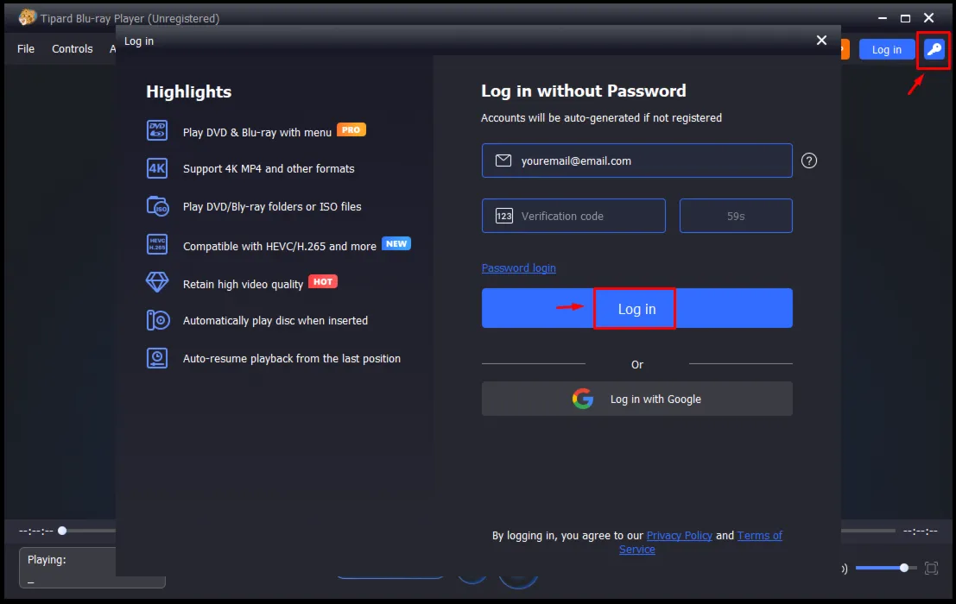This screenshot has width=956, height=604.
Task: Click the 59s resend countdown button
Action: tap(736, 216)
